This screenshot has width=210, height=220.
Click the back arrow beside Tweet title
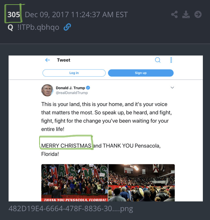(48, 60)
